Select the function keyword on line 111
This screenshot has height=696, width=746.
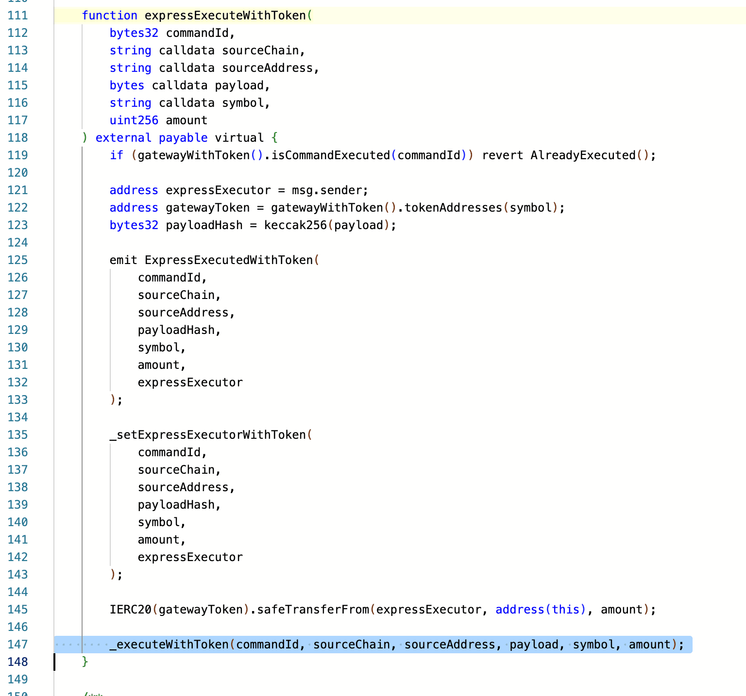coord(110,16)
